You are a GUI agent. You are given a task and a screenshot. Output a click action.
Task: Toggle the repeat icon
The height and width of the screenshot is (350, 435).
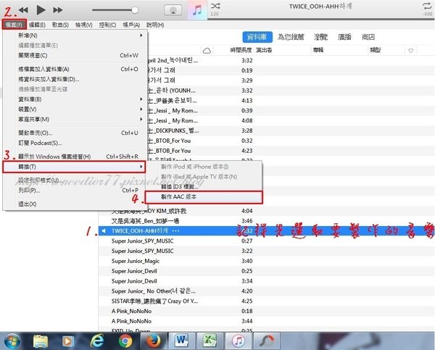(x=427, y=6)
